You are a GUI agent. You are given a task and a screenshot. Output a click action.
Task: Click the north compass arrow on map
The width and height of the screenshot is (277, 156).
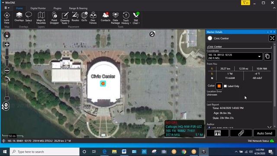(7, 35)
